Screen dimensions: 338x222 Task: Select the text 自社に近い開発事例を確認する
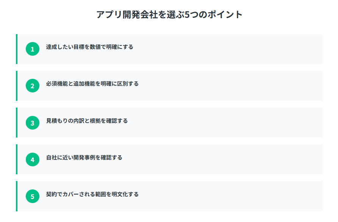click(84, 157)
